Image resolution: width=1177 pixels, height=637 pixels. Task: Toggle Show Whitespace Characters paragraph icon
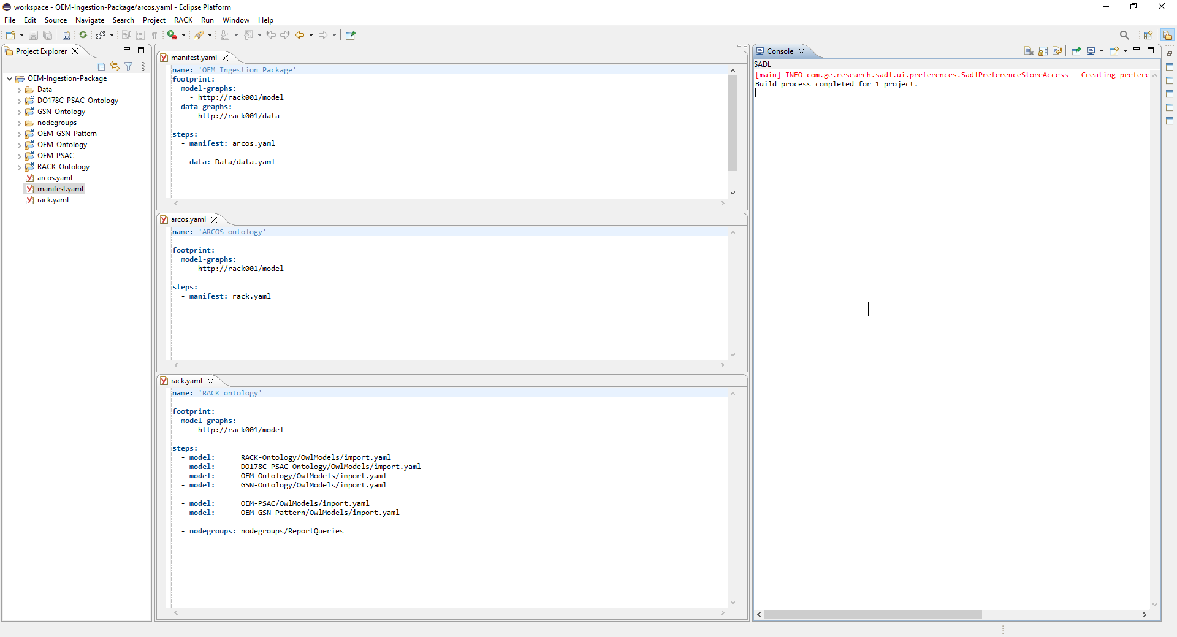click(x=154, y=36)
